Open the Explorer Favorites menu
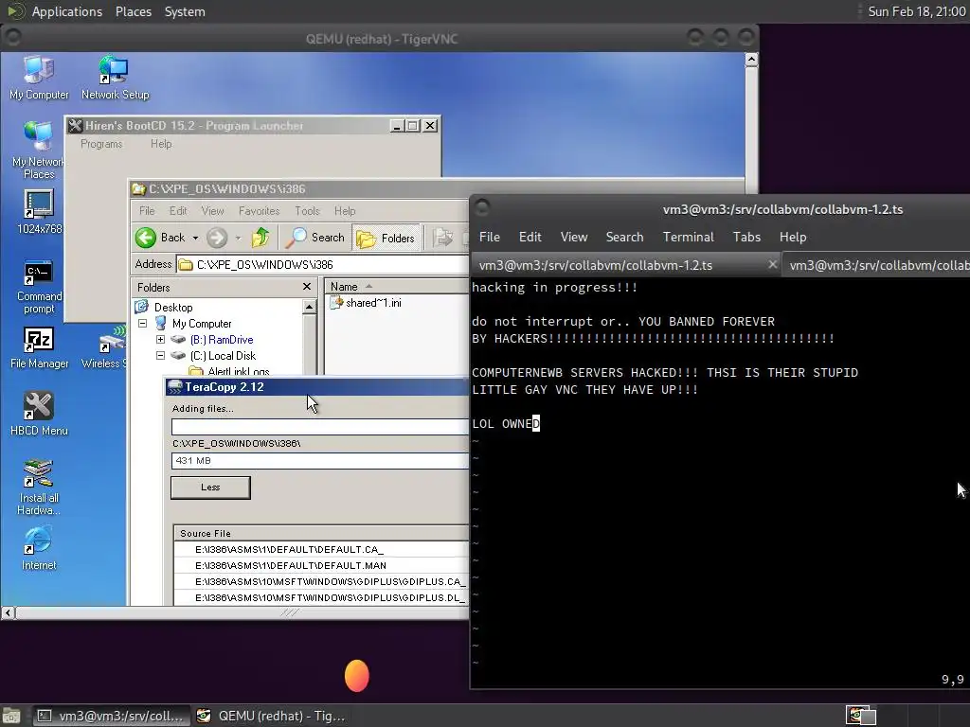 (260, 211)
